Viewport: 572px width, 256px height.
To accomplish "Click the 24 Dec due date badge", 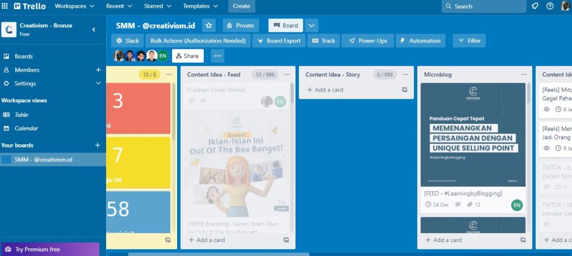I will pyautogui.click(x=437, y=205).
